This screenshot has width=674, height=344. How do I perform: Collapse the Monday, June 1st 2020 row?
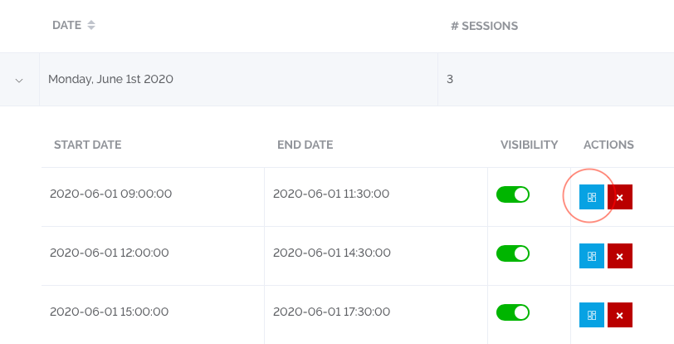[19, 81]
